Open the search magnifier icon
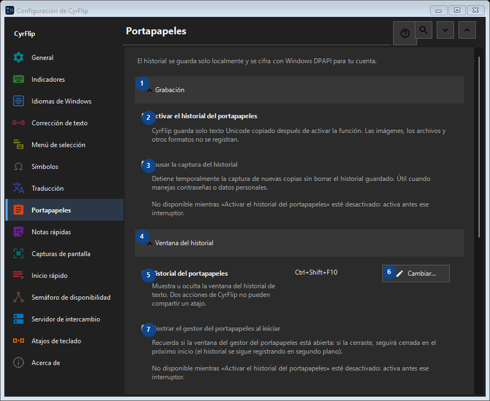 (424, 30)
